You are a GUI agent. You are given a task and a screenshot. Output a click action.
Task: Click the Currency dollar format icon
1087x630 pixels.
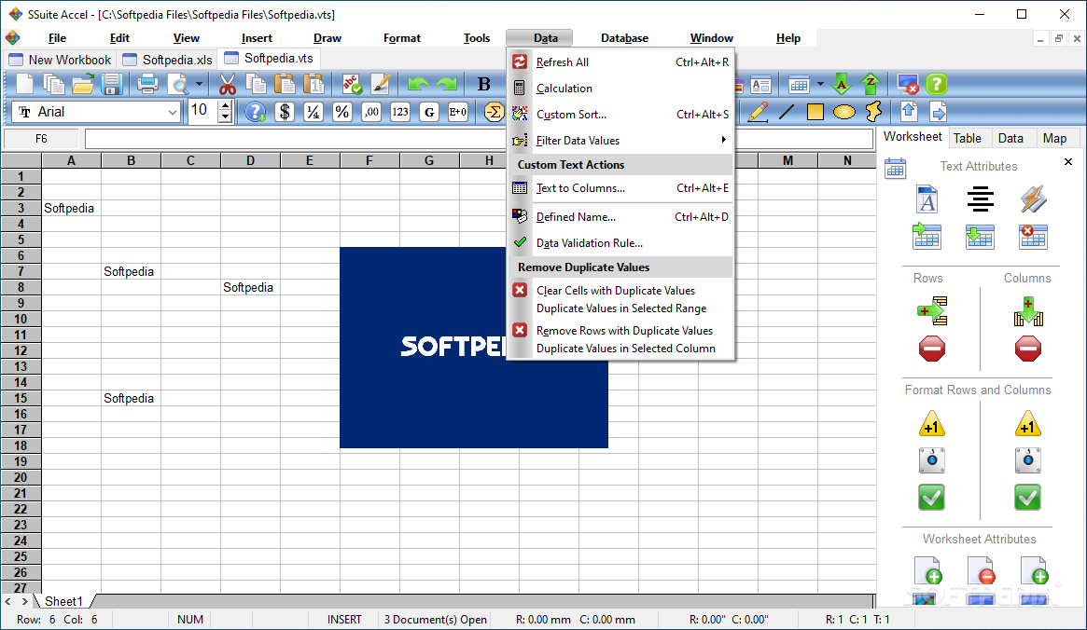[x=285, y=112]
